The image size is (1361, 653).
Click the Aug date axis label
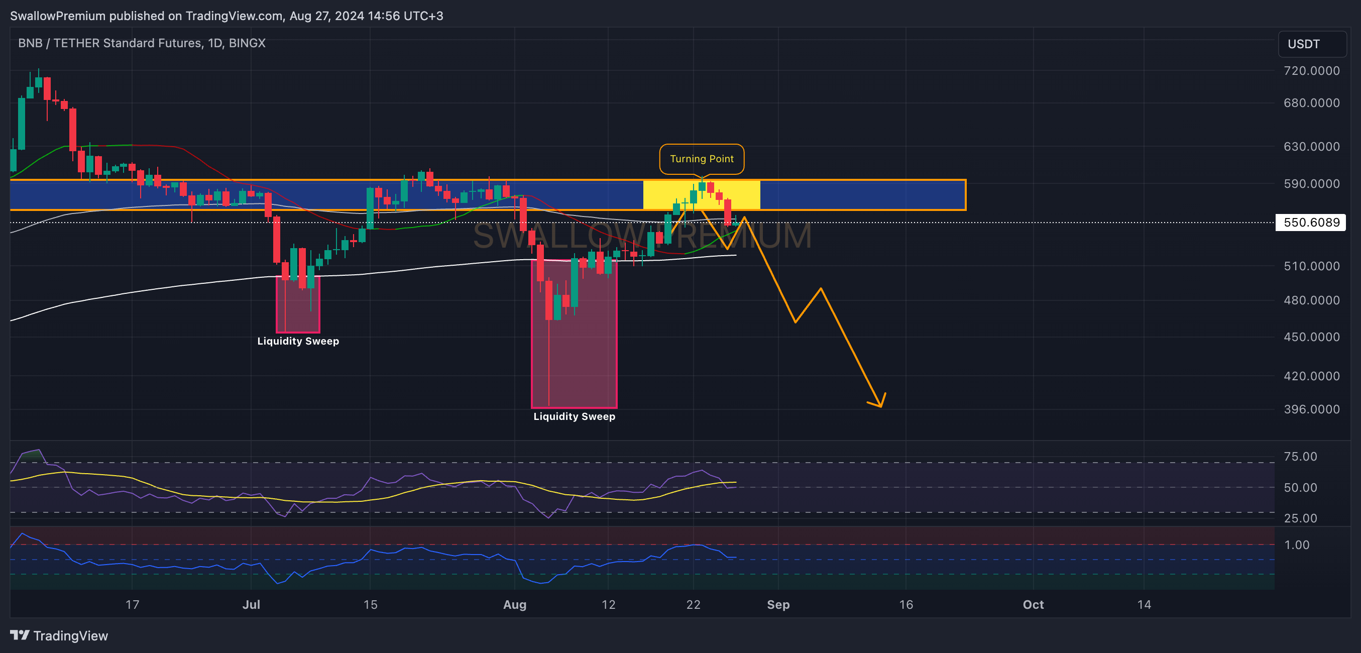pyautogui.click(x=515, y=604)
